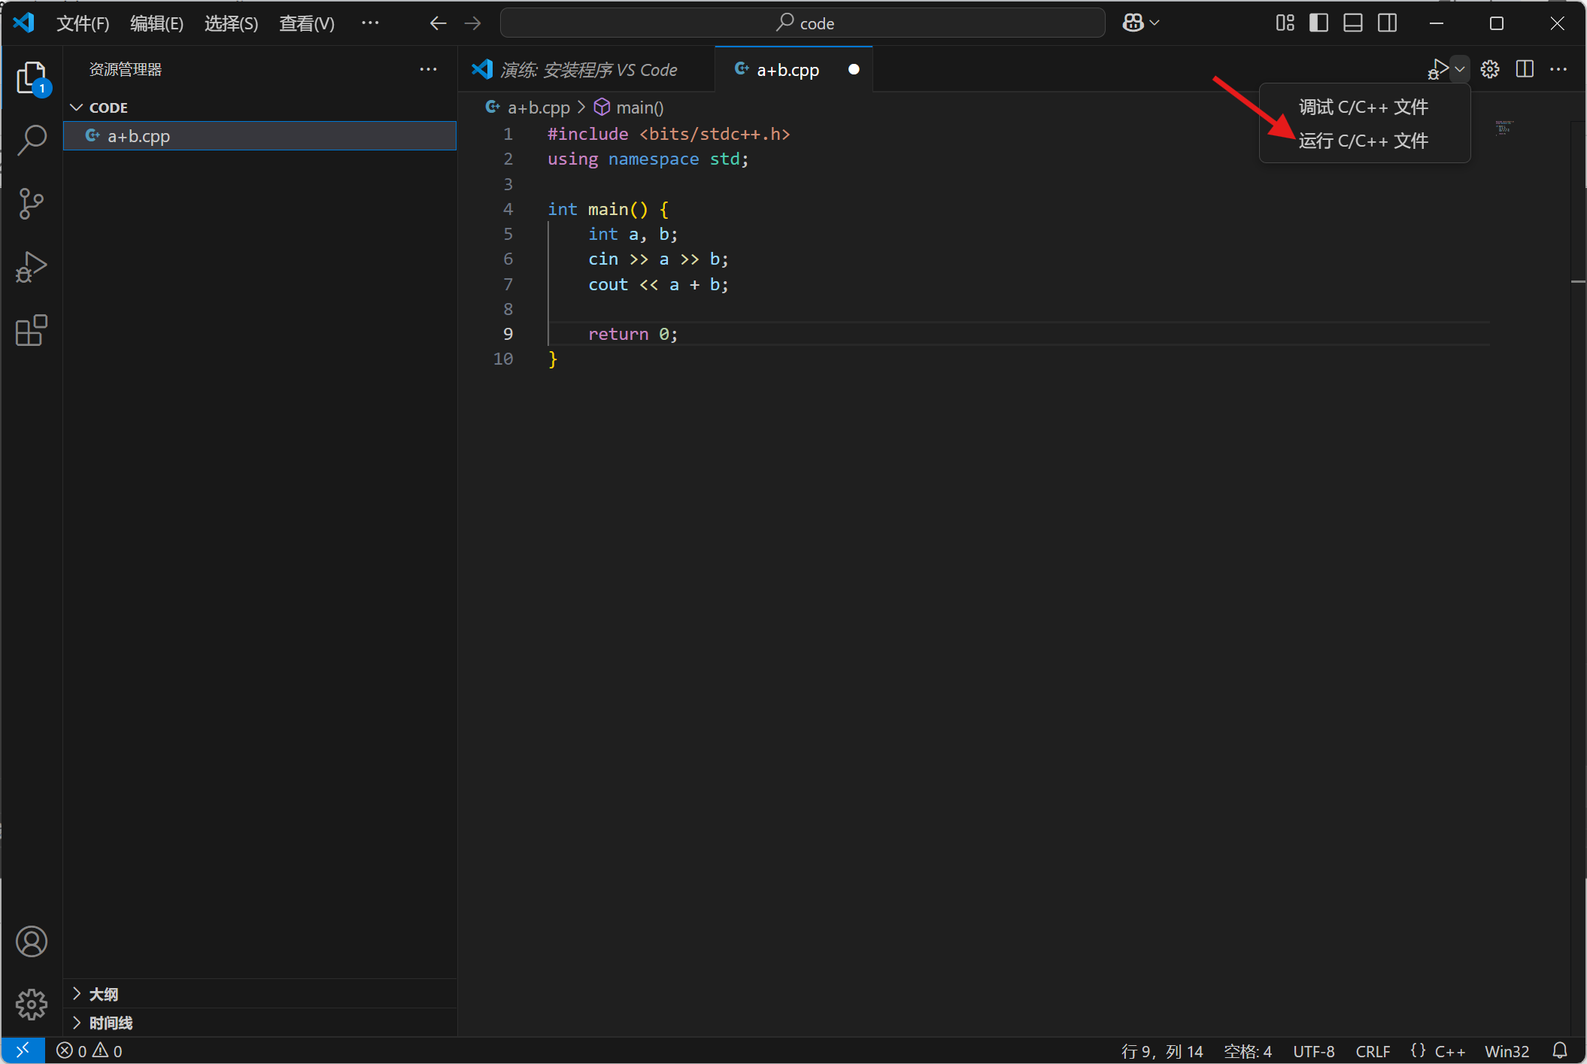Click the editor minimap preview
Viewport: 1587px width, 1064px height.
(1503, 128)
